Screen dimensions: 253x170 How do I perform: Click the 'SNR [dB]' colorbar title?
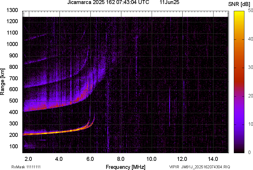pyautogui.click(x=239, y=4)
